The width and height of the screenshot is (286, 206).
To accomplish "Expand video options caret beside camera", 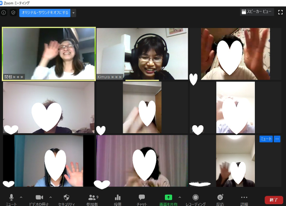I will (51, 197).
